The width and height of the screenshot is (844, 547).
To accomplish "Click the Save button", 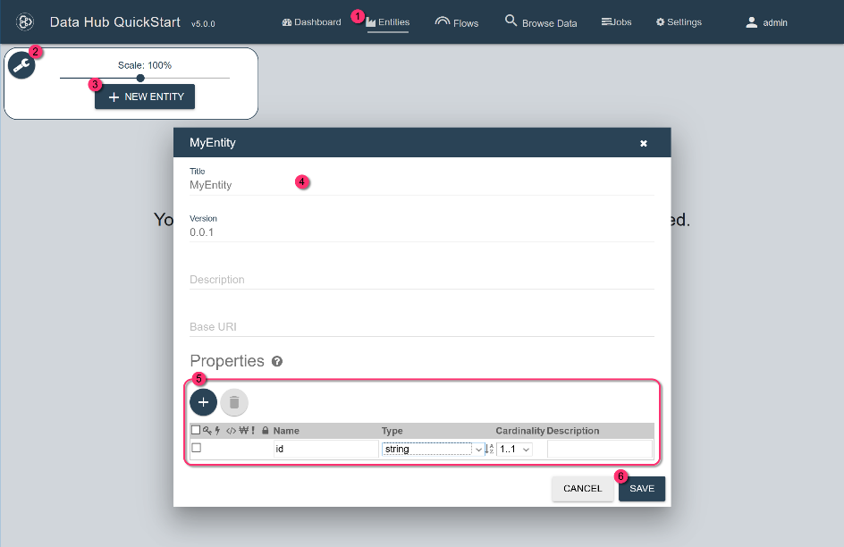I will pos(641,489).
